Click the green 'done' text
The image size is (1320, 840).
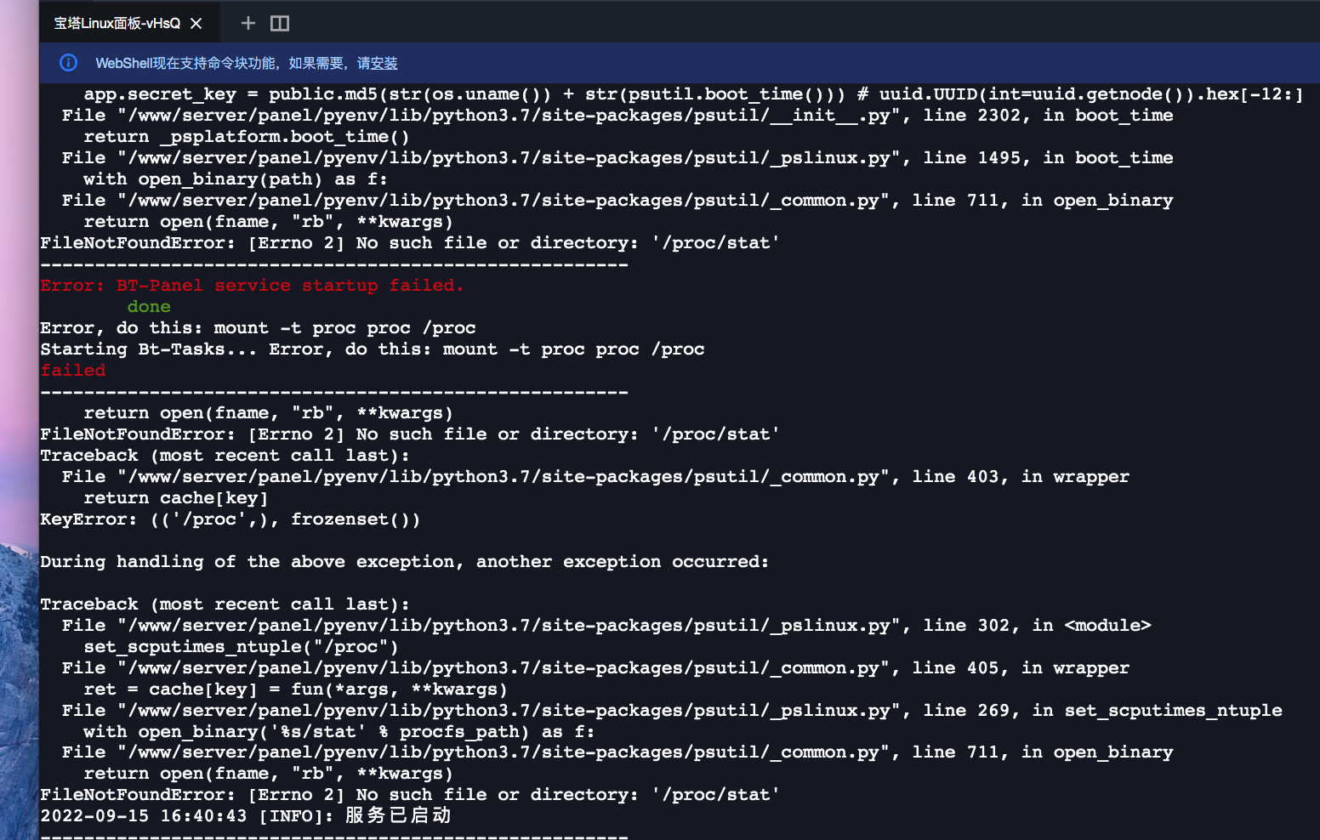(x=149, y=306)
